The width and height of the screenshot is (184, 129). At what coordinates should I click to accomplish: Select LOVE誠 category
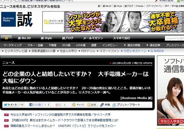81,45
